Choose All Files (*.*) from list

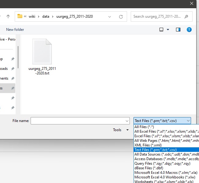[145, 127]
